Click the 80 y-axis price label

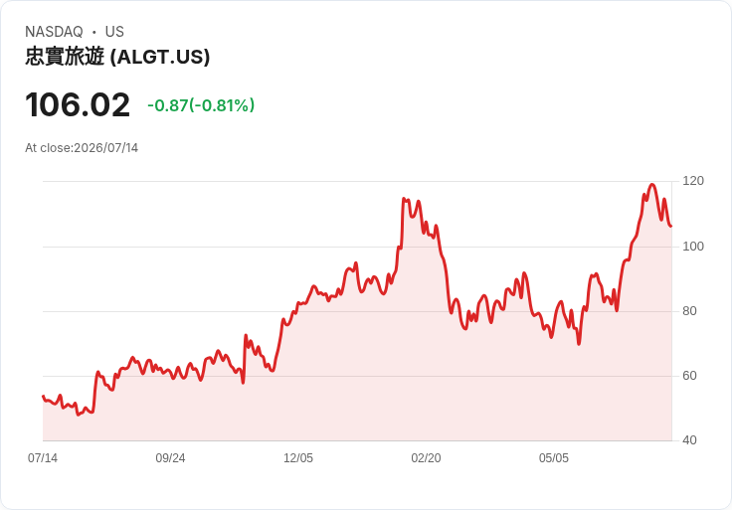(x=689, y=311)
